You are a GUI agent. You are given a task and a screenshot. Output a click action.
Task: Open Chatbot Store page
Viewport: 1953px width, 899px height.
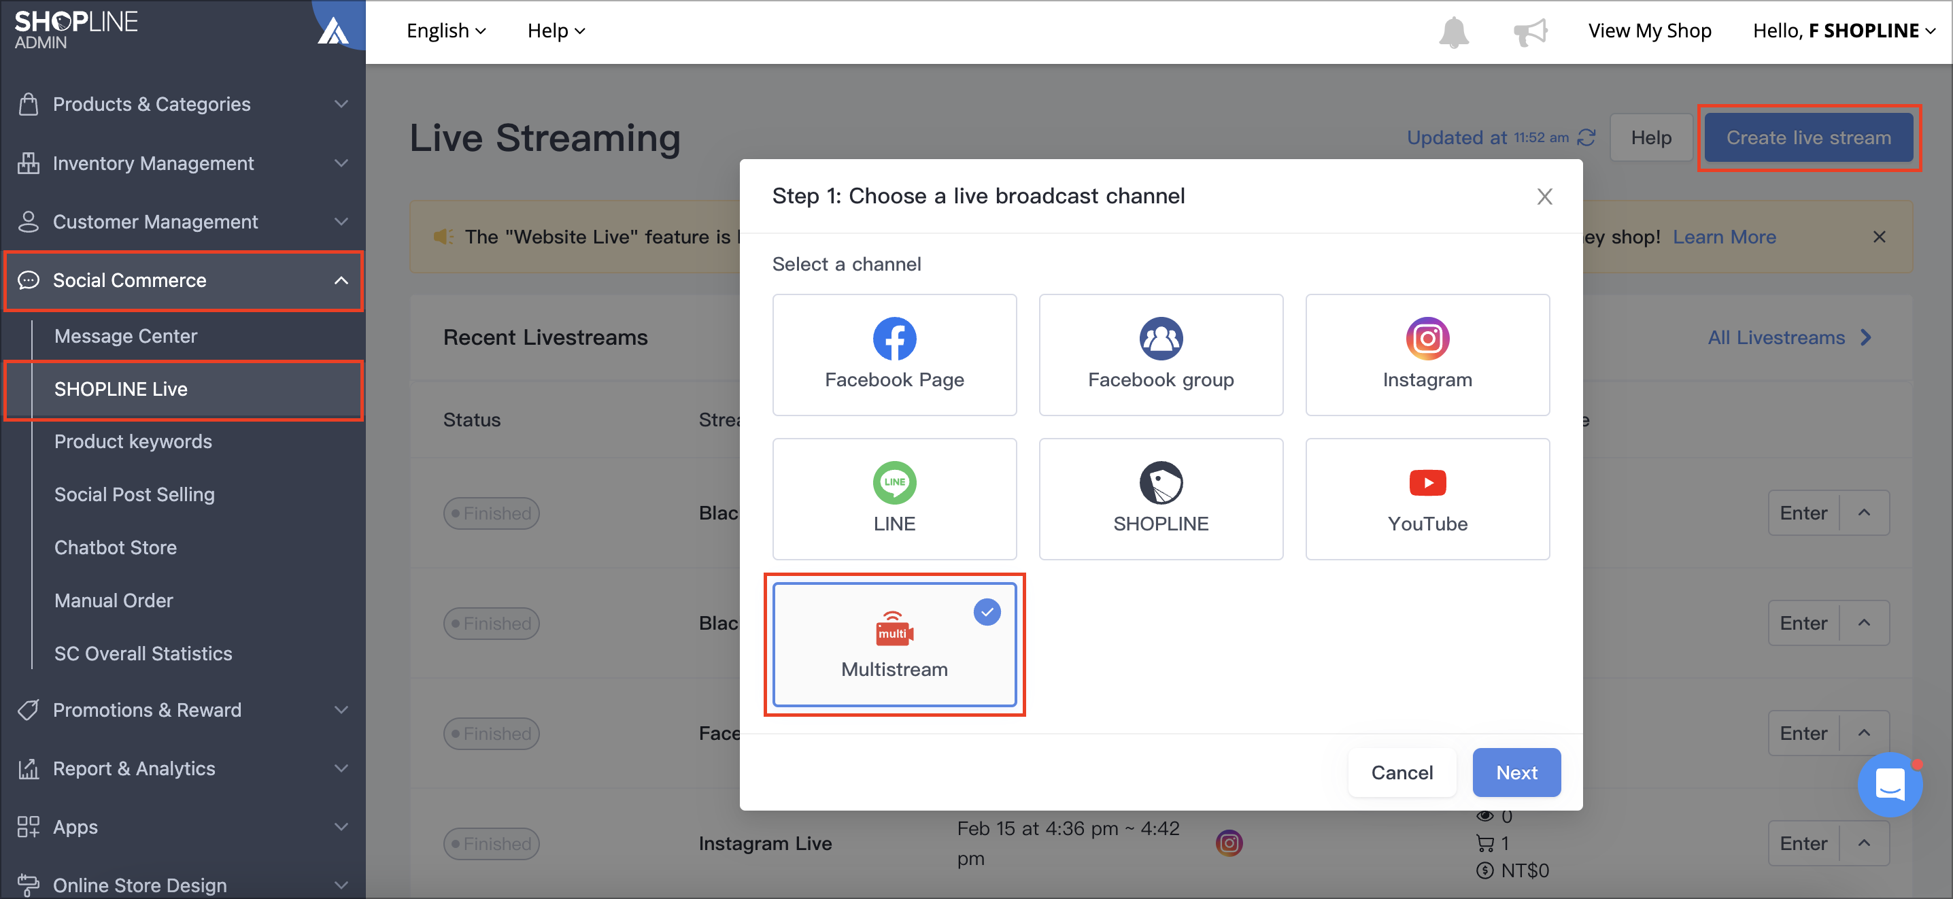[115, 547]
